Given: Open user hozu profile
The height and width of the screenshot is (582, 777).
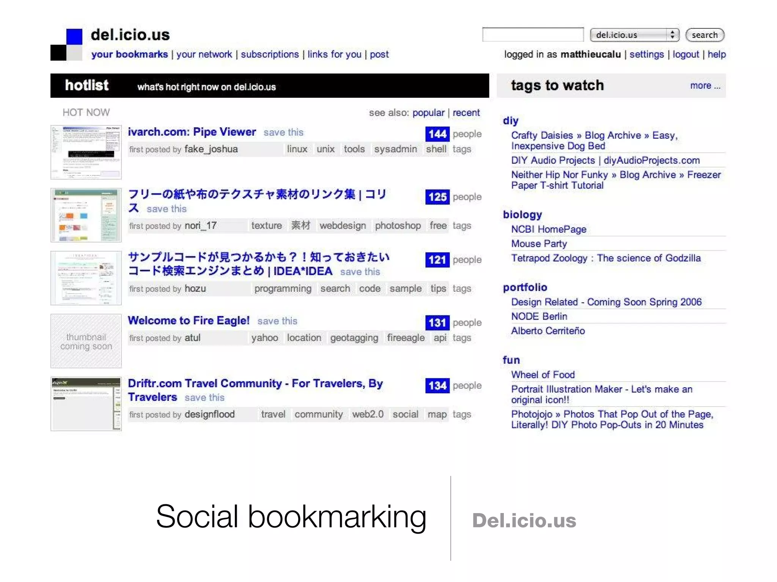Looking at the screenshot, I should click(x=195, y=289).
